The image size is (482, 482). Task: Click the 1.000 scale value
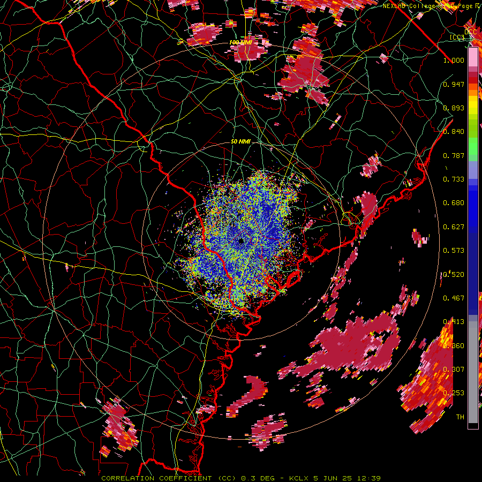point(454,60)
